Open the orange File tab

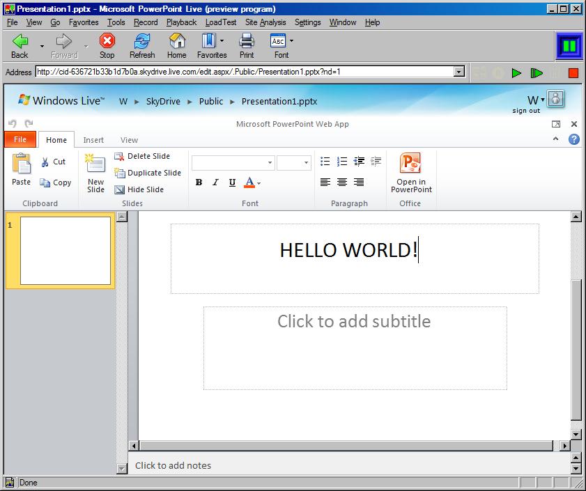pos(20,139)
